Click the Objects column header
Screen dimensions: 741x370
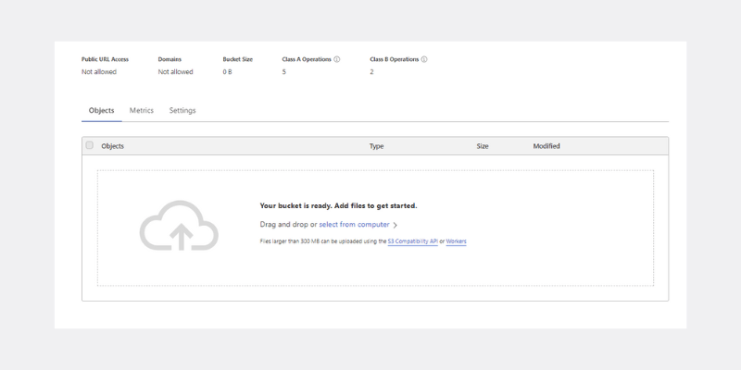pyautogui.click(x=112, y=146)
